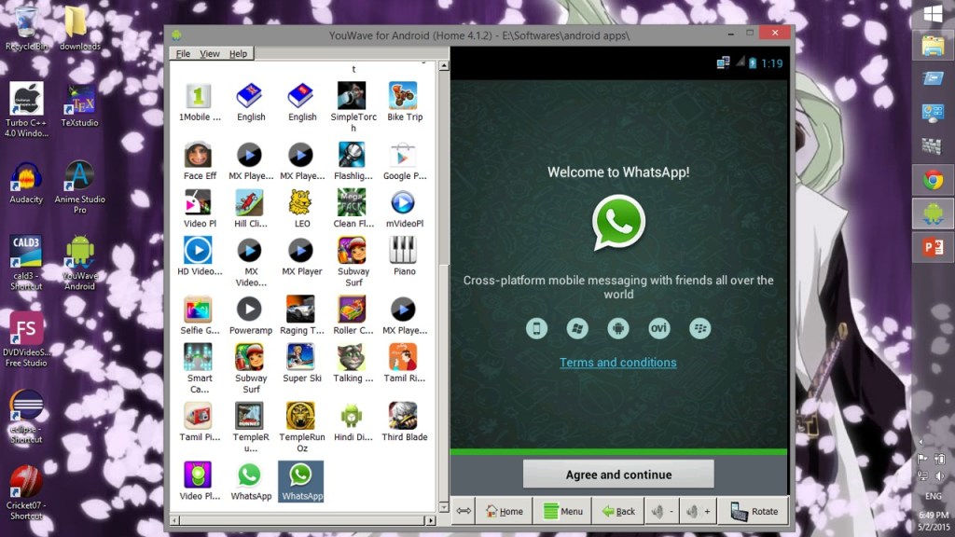The image size is (955, 537).
Task: Click the app list vertical scrollbar
Action: [x=444, y=280]
